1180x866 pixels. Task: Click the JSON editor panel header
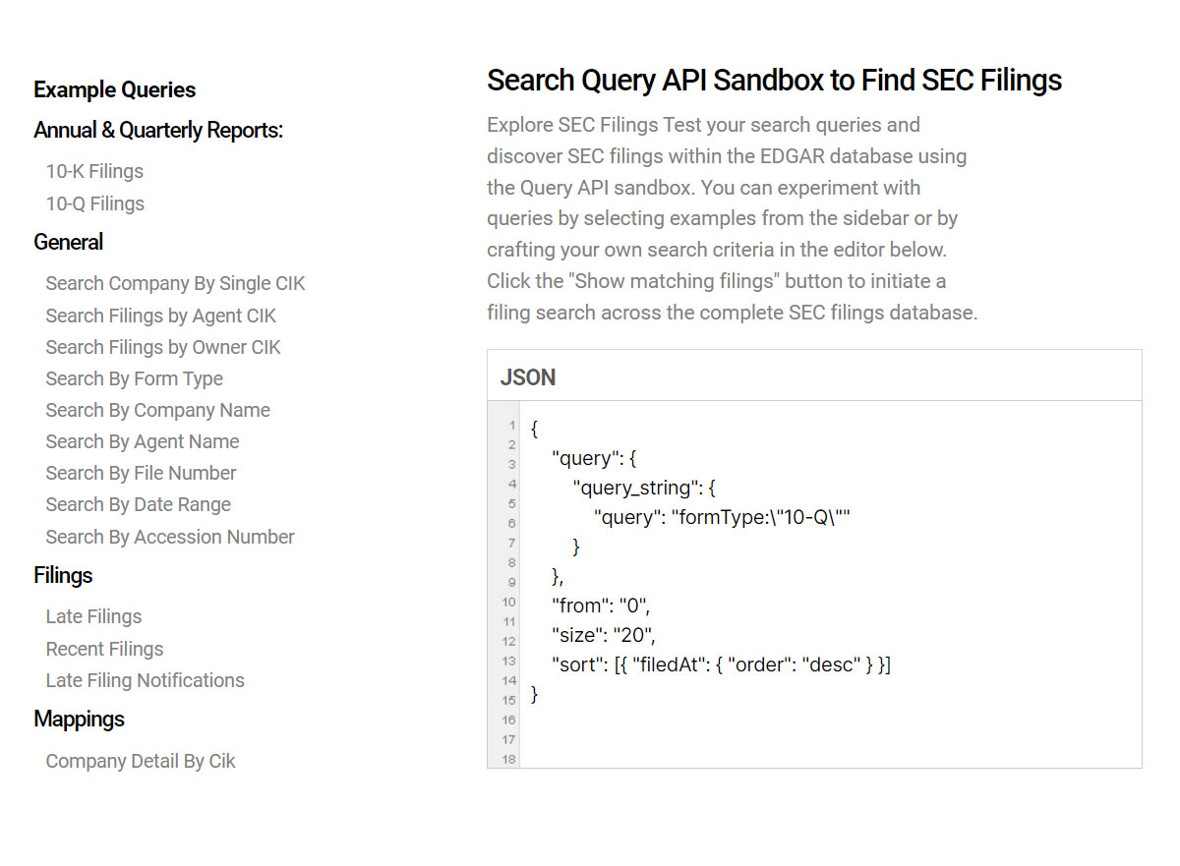(813, 376)
